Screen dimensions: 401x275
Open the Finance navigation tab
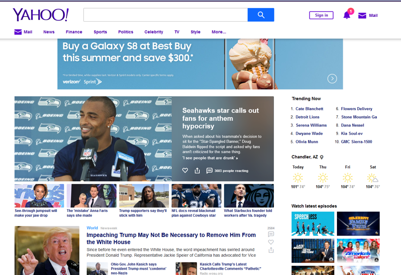74,32
